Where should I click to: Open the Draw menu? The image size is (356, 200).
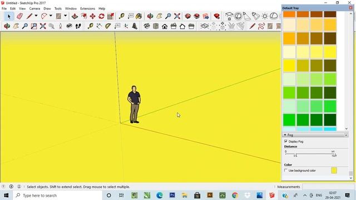pos(47,9)
